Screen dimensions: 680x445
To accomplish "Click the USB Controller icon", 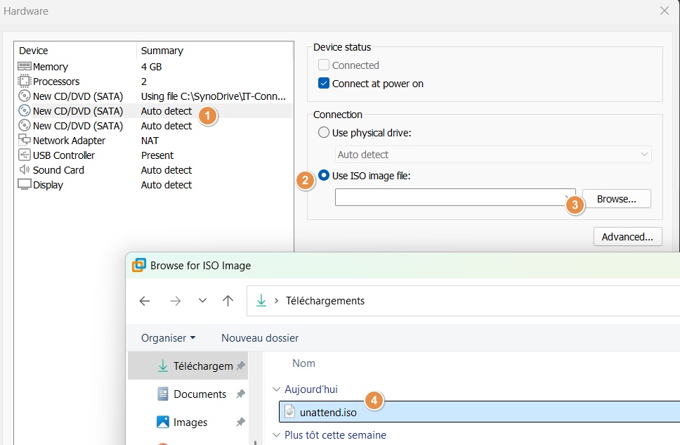I will (26, 155).
